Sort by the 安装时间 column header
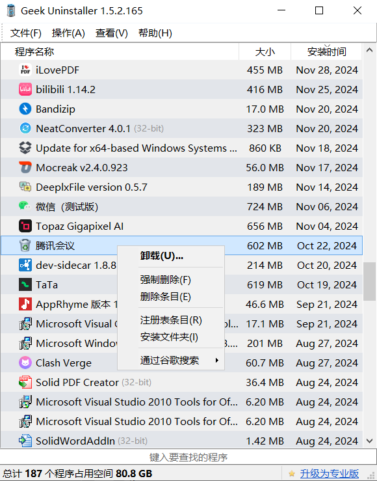Image resolution: width=377 pixels, height=481 pixels. point(327,51)
